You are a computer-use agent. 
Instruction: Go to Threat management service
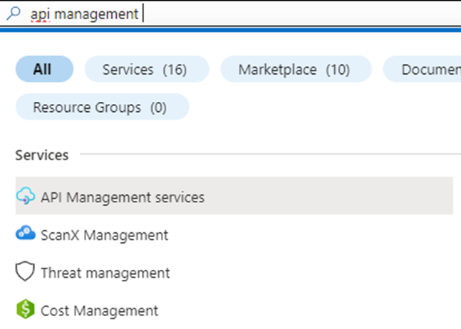[105, 272]
